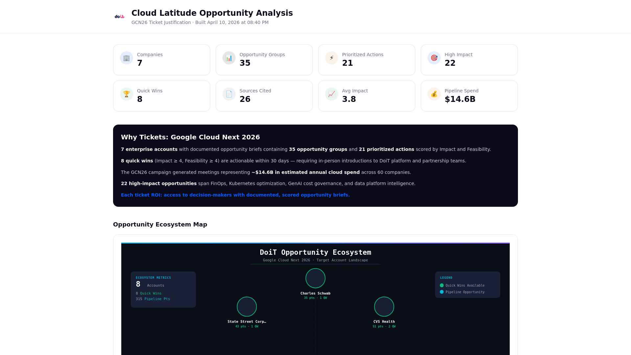Viewport: 631px width, 355px height.
Task: Click the Ecosystem Metrics panel header
Action: coord(153,278)
